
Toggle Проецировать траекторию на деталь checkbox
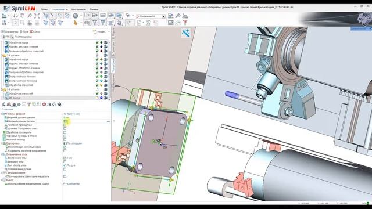click(x=65, y=176)
